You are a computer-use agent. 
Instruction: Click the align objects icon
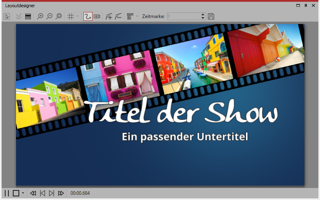click(x=130, y=16)
